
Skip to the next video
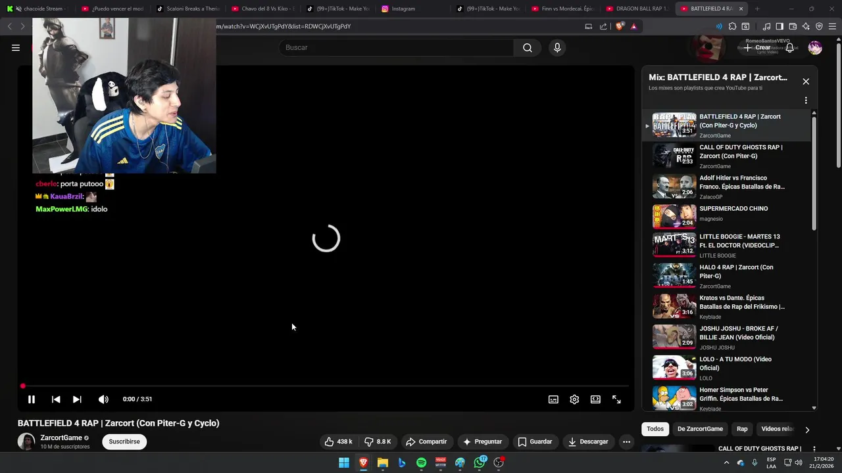pyautogui.click(x=77, y=399)
